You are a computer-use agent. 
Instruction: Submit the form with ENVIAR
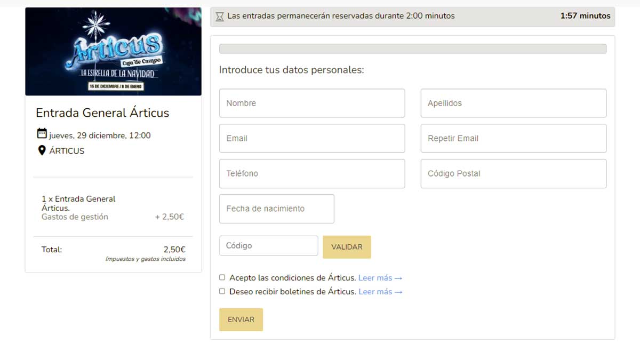click(x=241, y=319)
